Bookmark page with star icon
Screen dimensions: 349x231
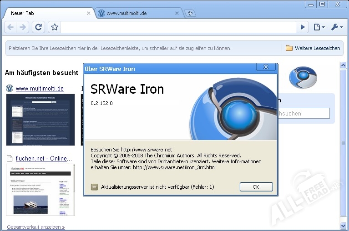tap(55, 27)
